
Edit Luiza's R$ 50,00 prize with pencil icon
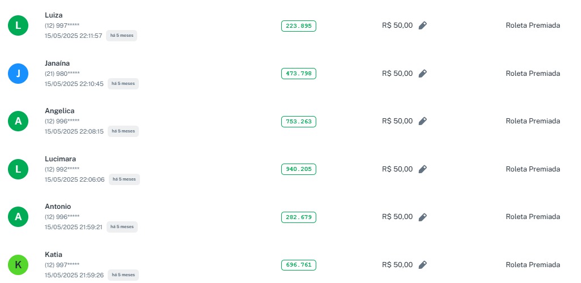(x=422, y=25)
